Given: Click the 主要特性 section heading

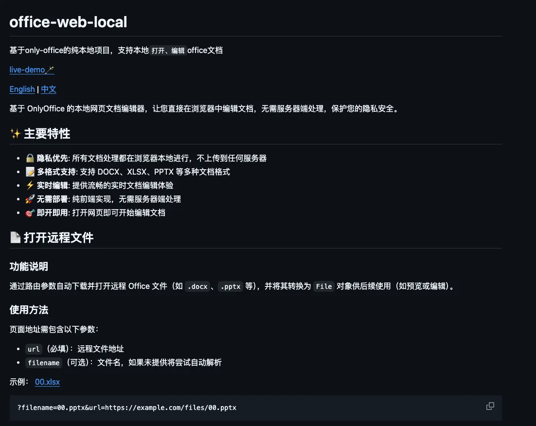Looking at the screenshot, I should pos(47,134).
